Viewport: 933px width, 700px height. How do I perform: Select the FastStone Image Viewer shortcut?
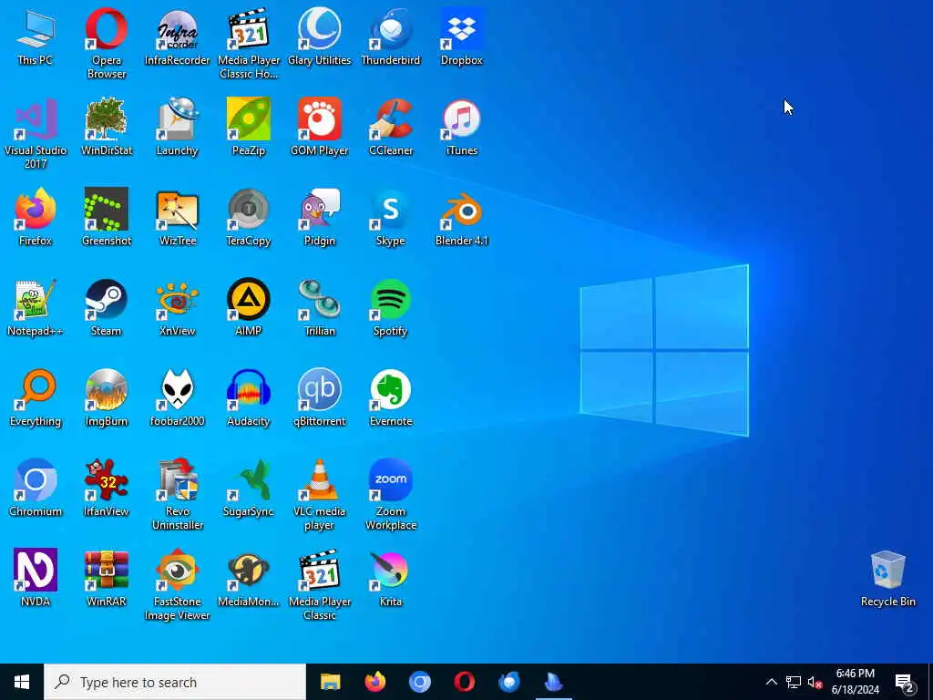click(178, 584)
